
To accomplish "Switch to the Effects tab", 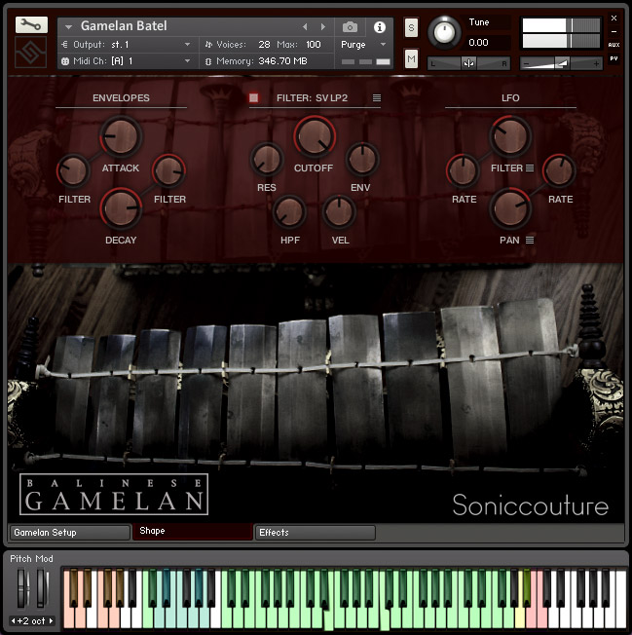I will pyautogui.click(x=315, y=533).
